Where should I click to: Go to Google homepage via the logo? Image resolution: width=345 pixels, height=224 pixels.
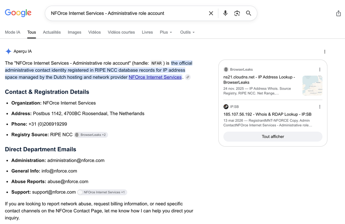tap(18, 13)
